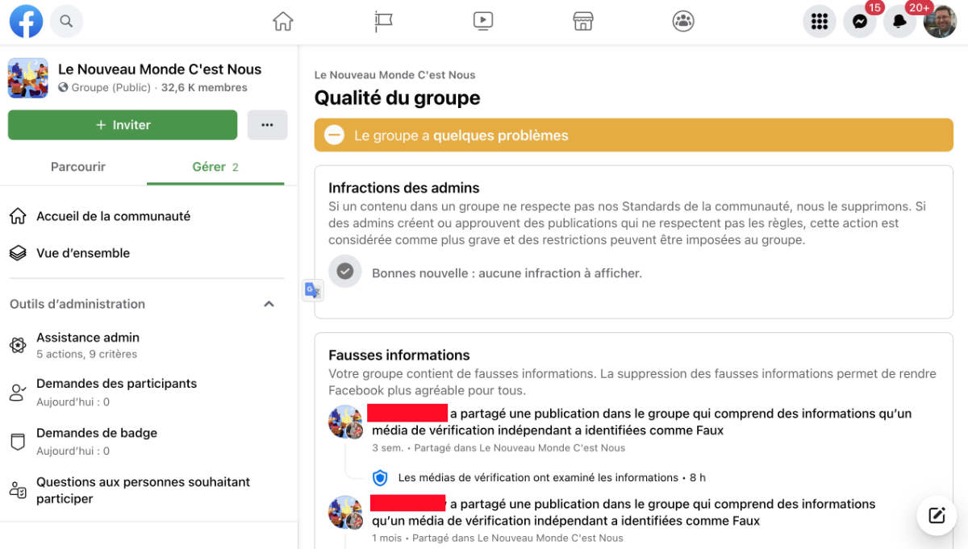Collapse the Outils d'administration section

coord(269,304)
